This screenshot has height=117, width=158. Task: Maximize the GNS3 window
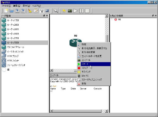tap(152, 2)
